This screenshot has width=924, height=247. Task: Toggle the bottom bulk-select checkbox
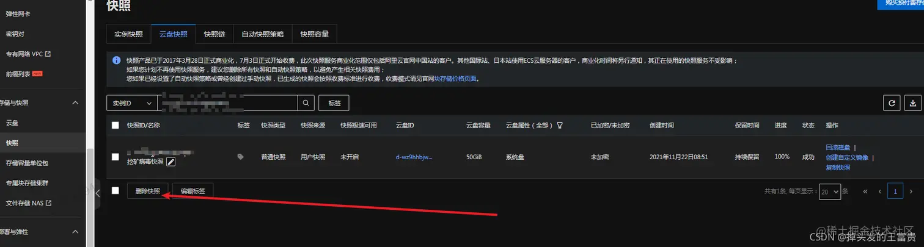pyautogui.click(x=116, y=191)
